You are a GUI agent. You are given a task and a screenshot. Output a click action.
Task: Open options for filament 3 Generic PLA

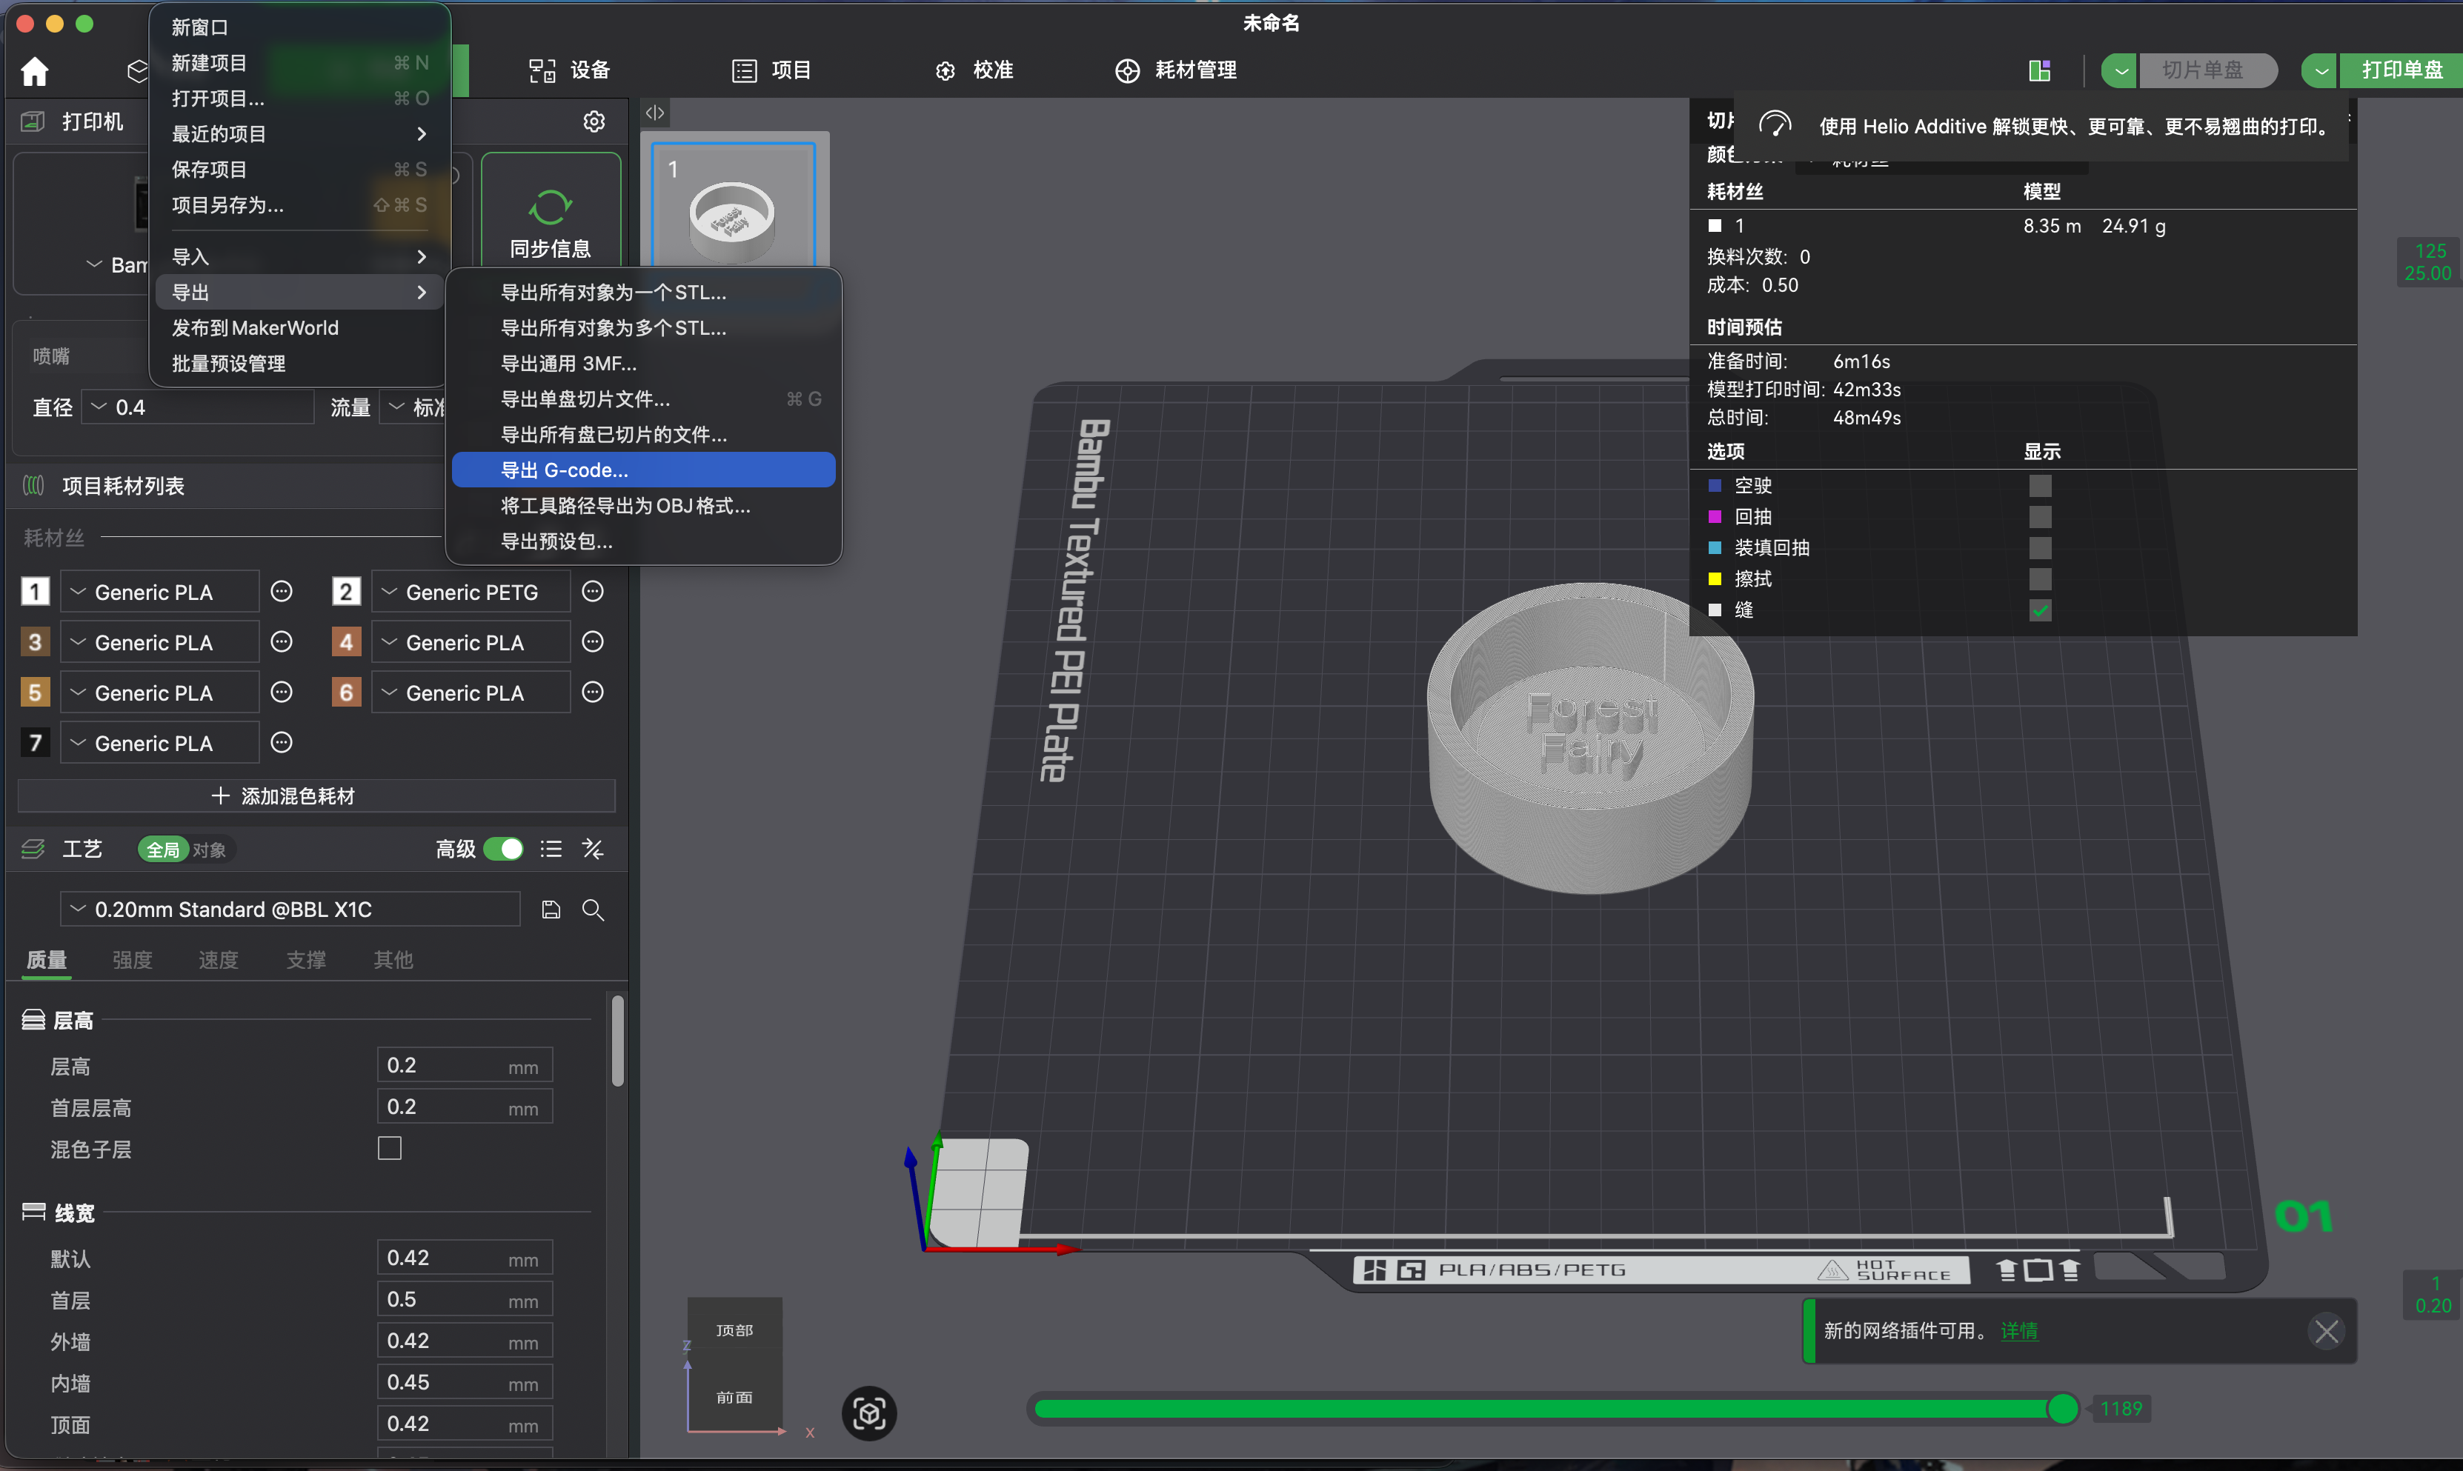[x=282, y=642]
